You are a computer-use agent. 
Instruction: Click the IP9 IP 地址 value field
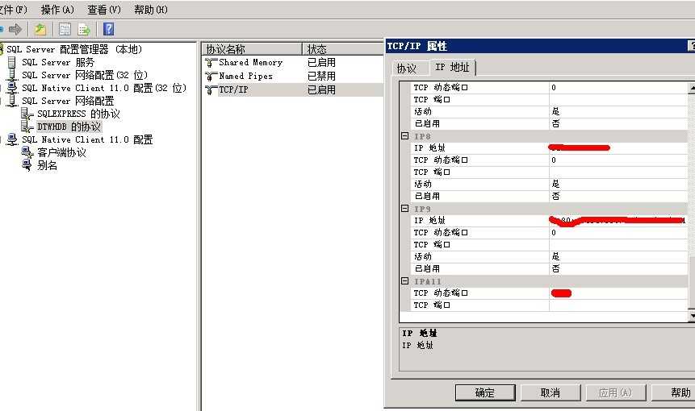pos(618,220)
